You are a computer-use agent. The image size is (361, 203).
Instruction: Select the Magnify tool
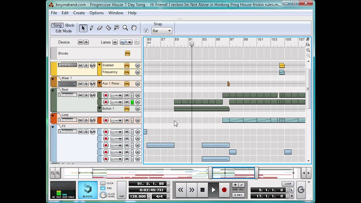point(125,28)
